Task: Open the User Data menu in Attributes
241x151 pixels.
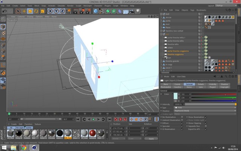Action: (181, 77)
